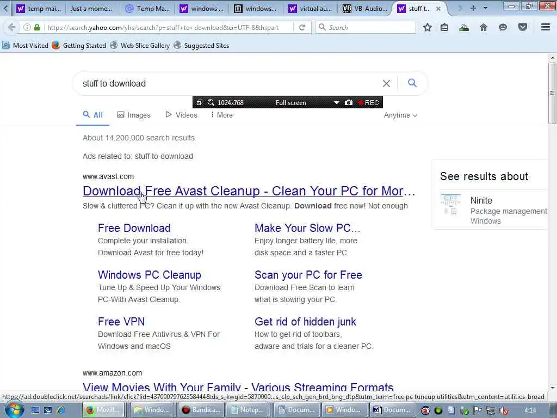The height and width of the screenshot is (418, 557).
Task: Open a new tab with plus icon
Action: (473, 8)
